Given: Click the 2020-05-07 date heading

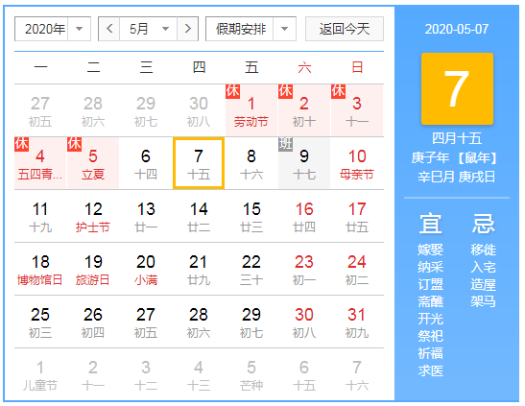Looking at the screenshot, I should [x=457, y=29].
